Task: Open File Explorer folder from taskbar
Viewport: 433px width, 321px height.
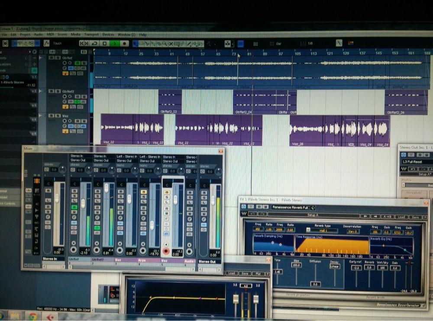Action: click(15, 316)
